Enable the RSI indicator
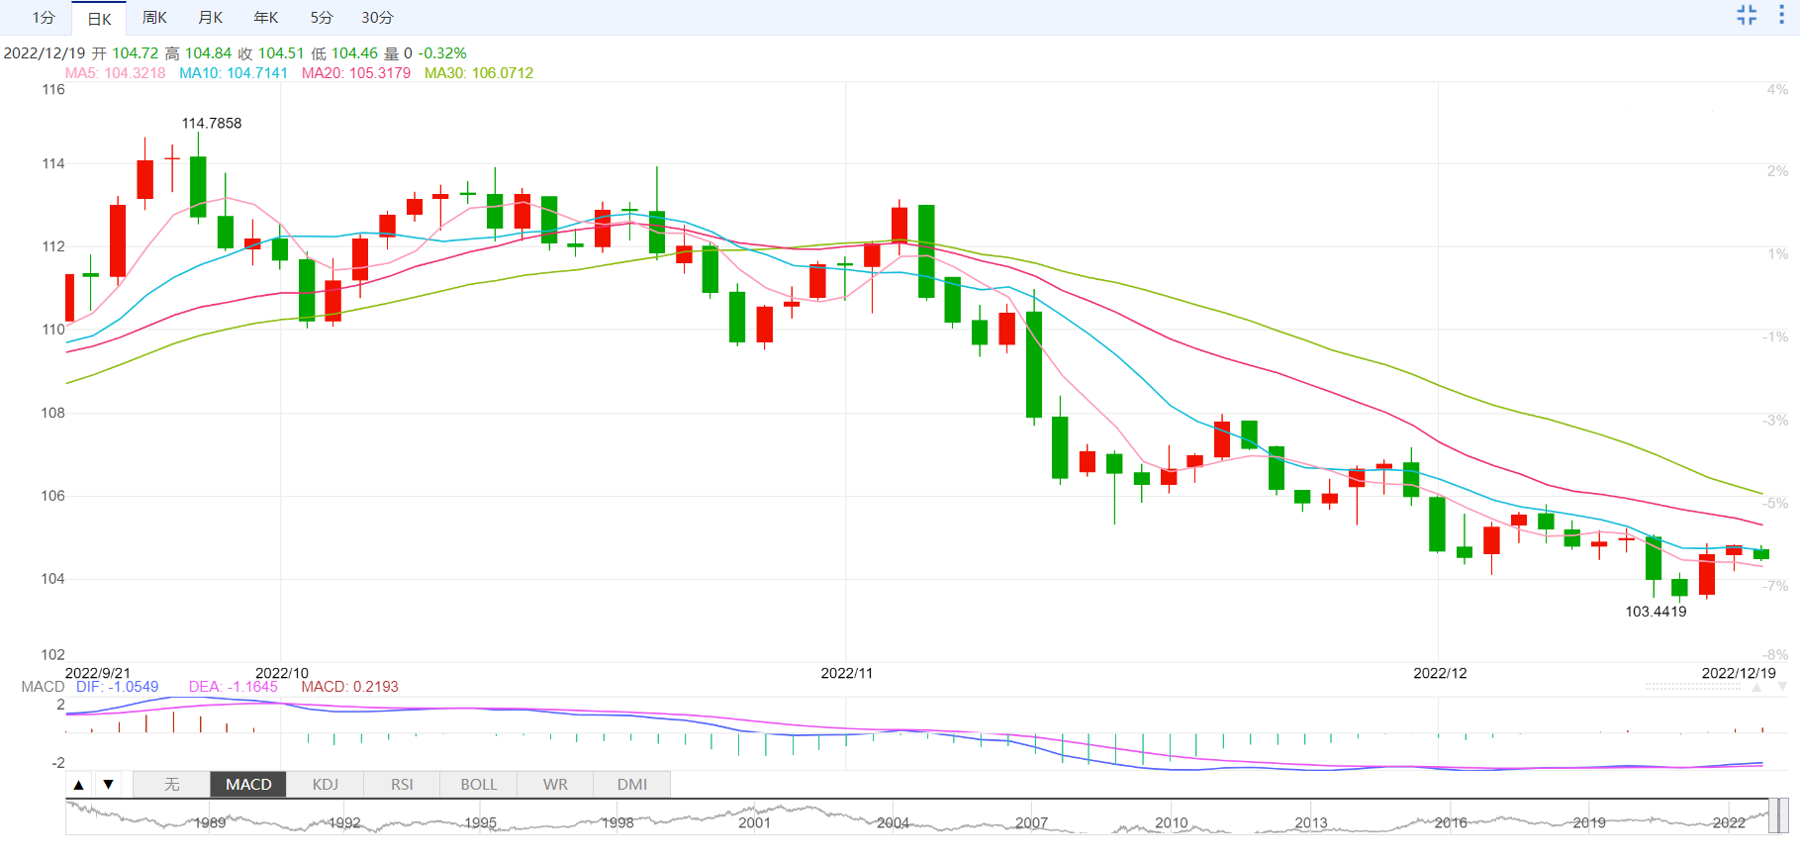 402,785
